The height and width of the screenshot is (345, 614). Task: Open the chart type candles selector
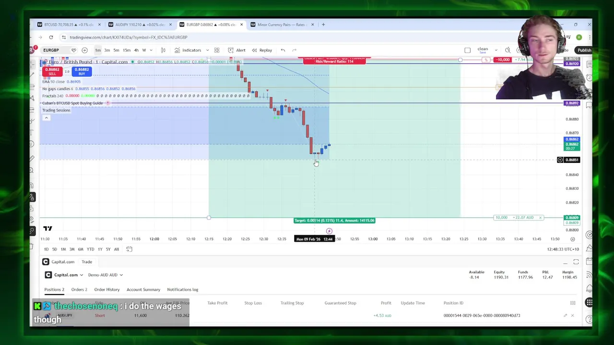163,50
